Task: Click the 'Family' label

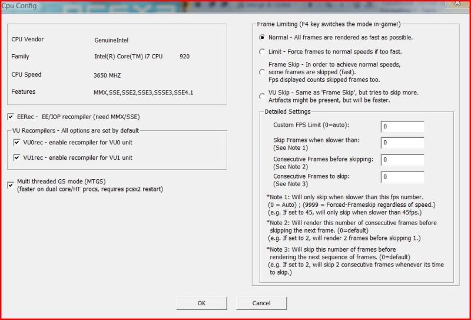Action: coord(20,57)
